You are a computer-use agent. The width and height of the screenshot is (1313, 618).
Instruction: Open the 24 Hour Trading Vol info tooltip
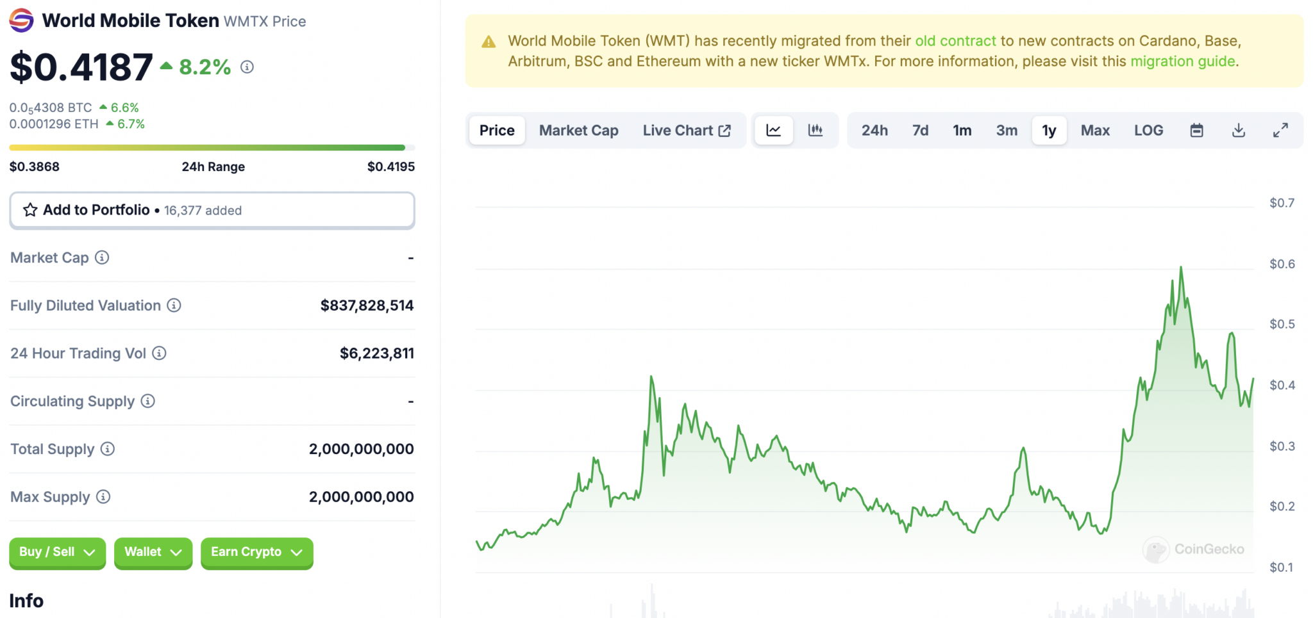[158, 353]
